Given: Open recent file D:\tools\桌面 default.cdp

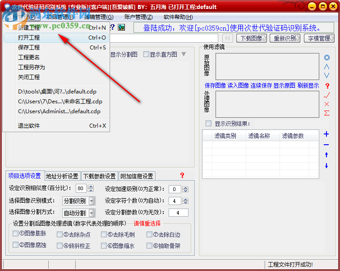Looking at the screenshot, I should pyautogui.click(x=56, y=92).
